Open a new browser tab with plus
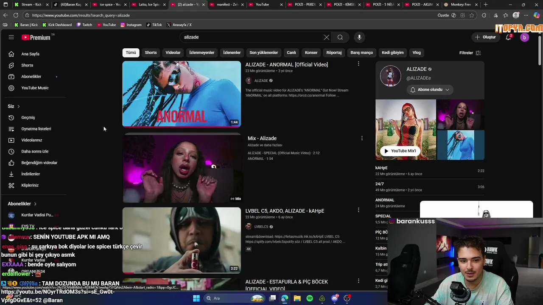 pos(486,5)
